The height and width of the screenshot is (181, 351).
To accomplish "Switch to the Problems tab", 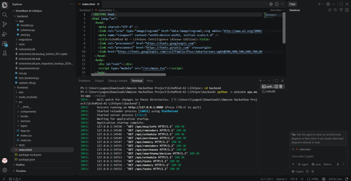I will click(x=84, y=81).
